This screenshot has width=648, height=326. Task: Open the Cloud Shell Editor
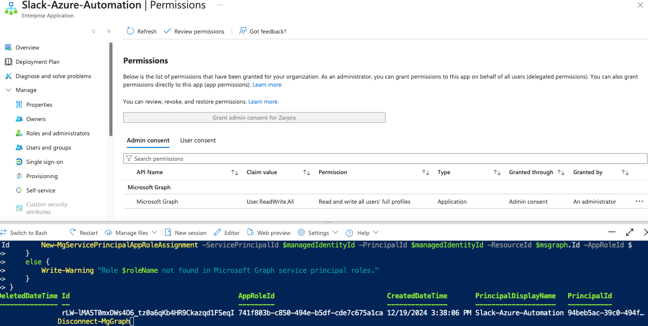point(227,233)
